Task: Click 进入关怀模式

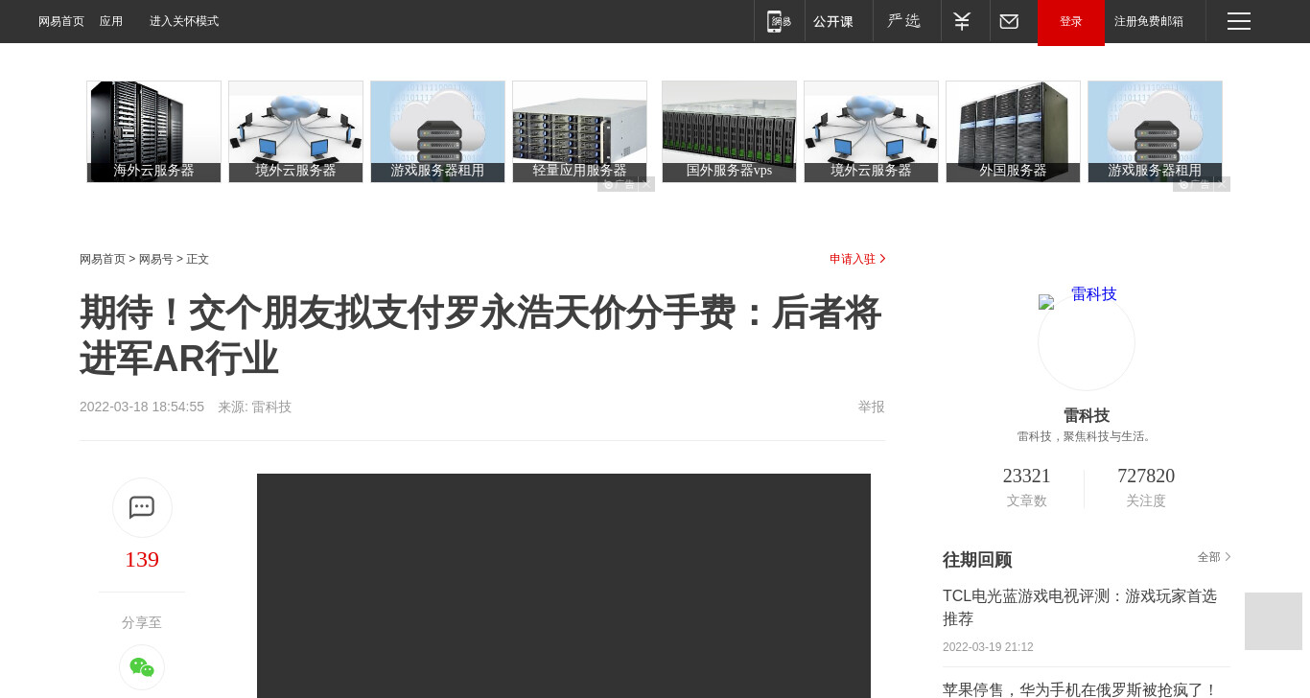Action: click(184, 21)
